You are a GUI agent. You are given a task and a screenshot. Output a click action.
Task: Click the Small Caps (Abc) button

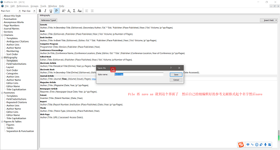[x=80, y=11]
